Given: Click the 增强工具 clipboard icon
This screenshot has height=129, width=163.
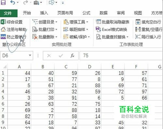Looking at the screenshot, I should tap(66, 22).
